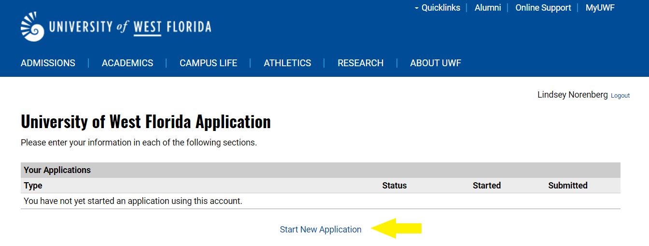This screenshot has width=649, height=246.
Task: Click the UWF nautilus shell logo icon
Action: point(32,27)
